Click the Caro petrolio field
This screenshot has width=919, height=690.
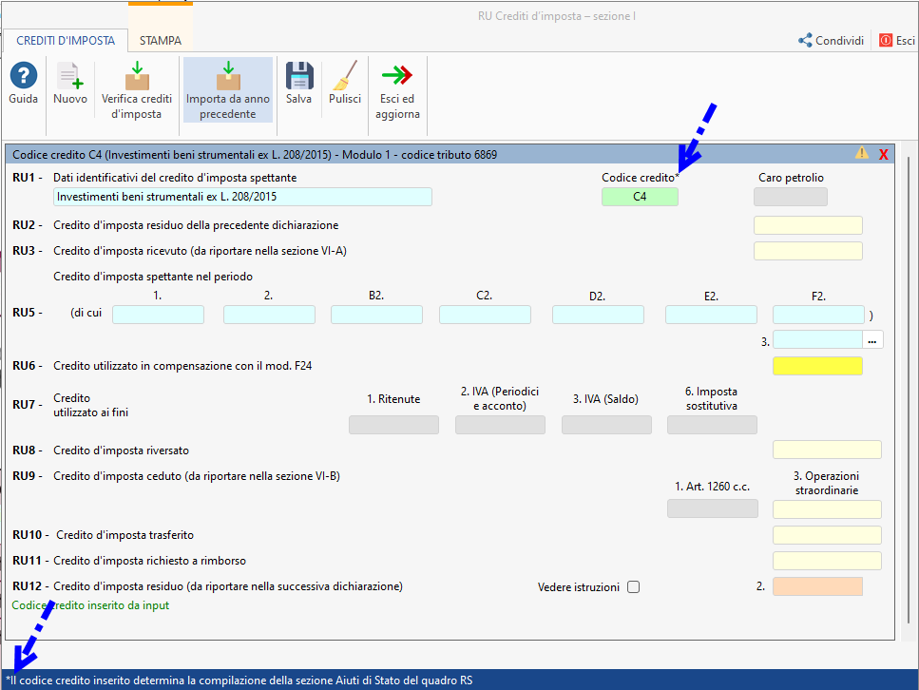point(790,197)
